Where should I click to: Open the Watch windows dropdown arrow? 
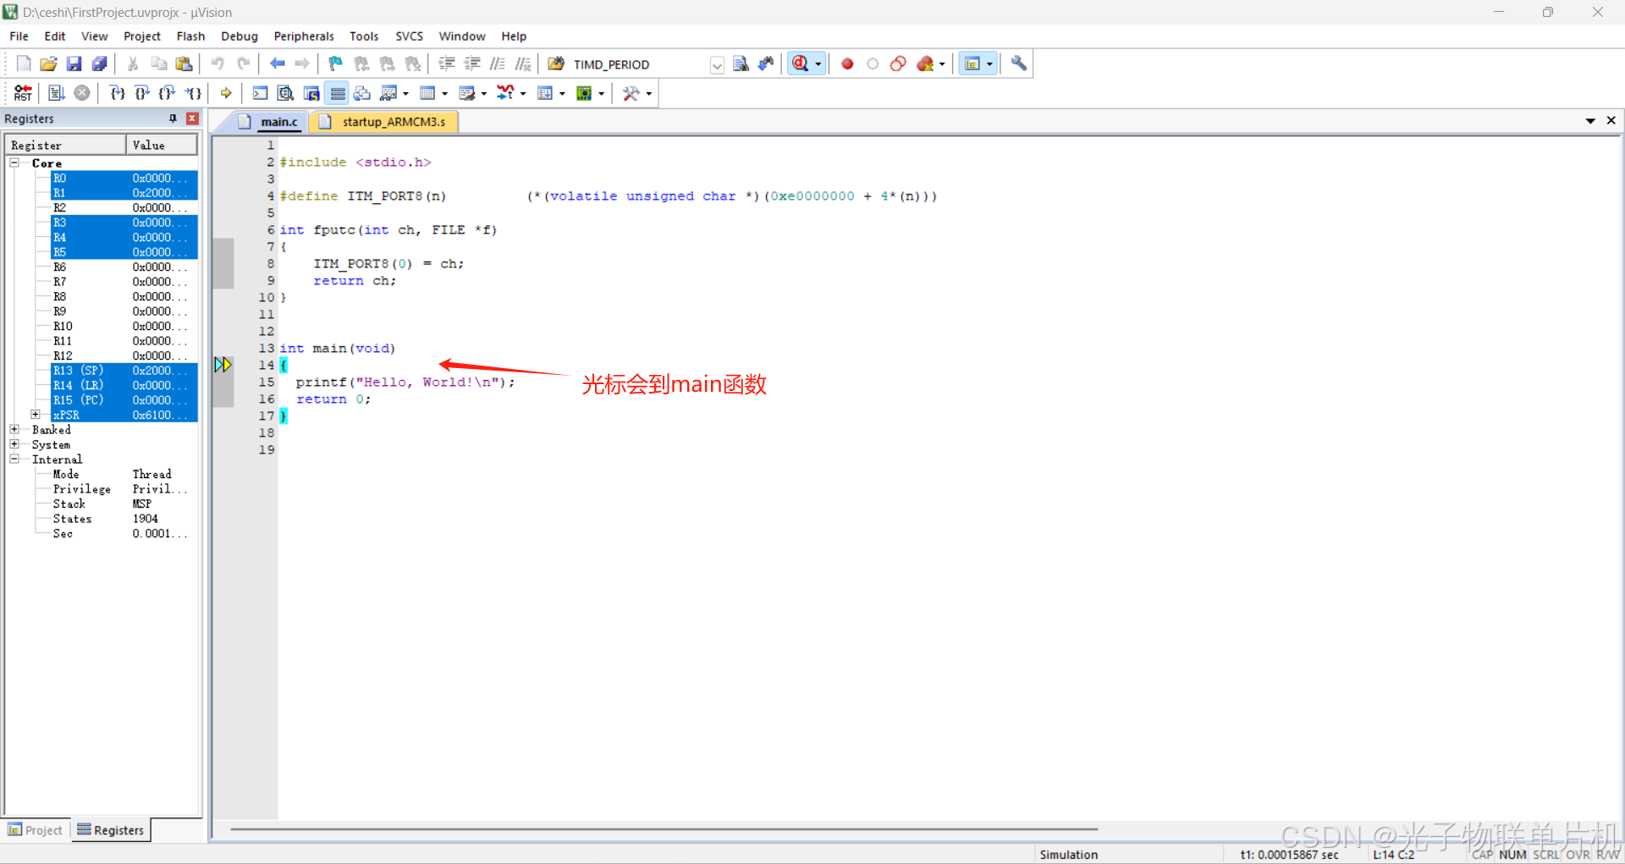pyautogui.click(x=406, y=94)
